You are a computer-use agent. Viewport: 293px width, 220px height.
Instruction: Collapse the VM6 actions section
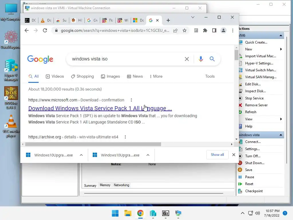[281, 36]
